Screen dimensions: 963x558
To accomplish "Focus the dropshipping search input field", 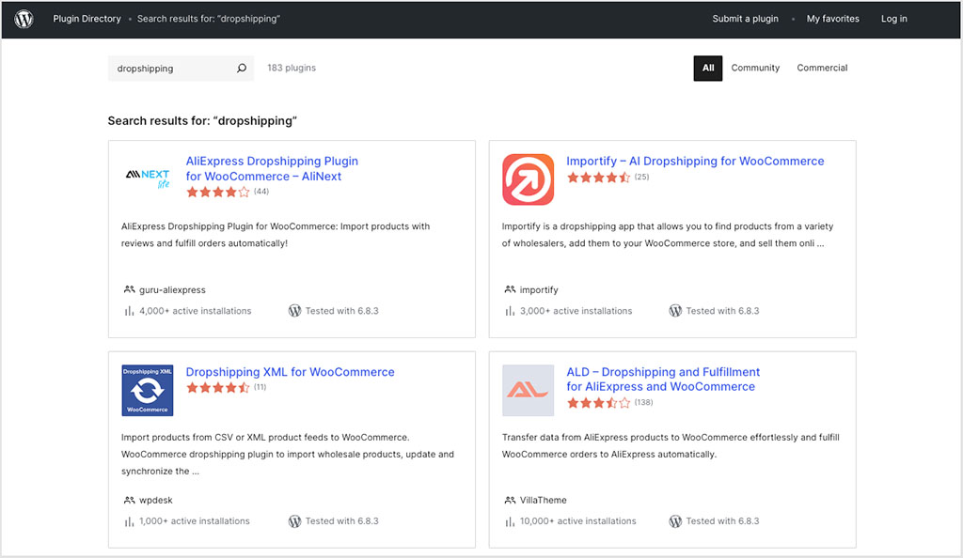I will 171,69.
